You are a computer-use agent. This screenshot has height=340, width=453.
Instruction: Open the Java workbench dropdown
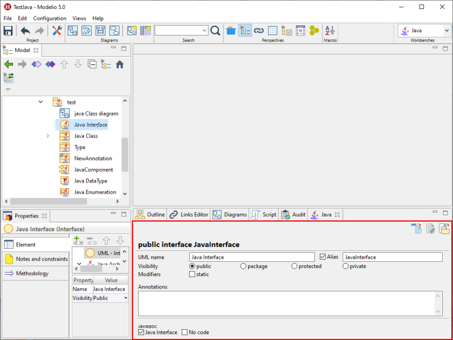click(x=447, y=31)
